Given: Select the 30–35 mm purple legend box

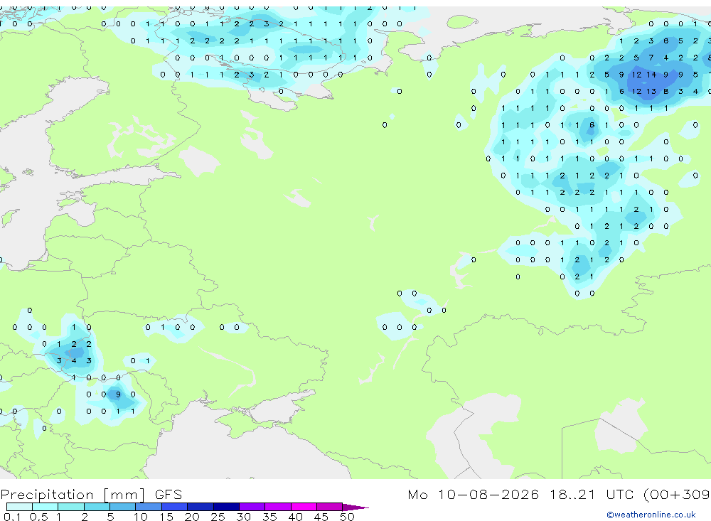Looking at the screenshot, I should (x=252, y=507).
